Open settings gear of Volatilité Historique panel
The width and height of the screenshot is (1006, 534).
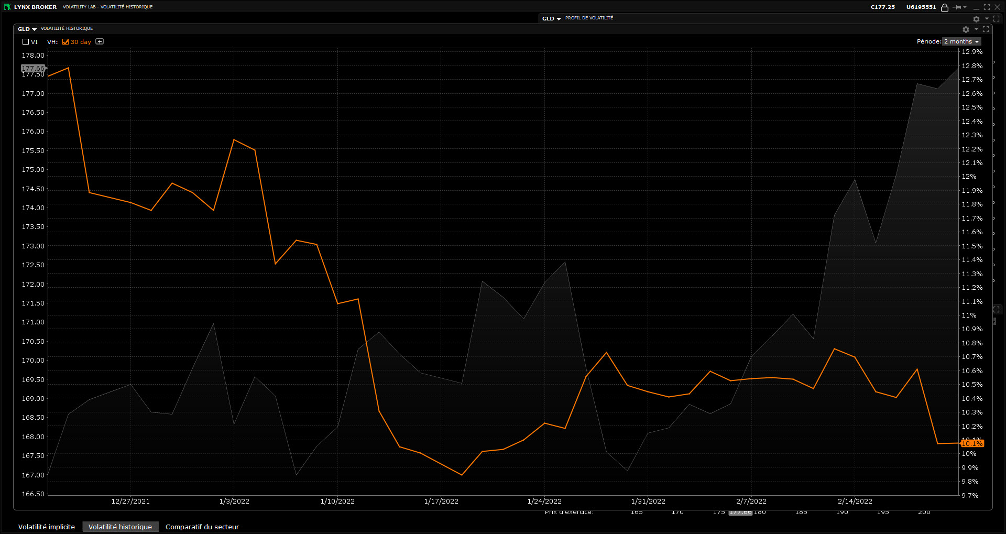pos(966,29)
